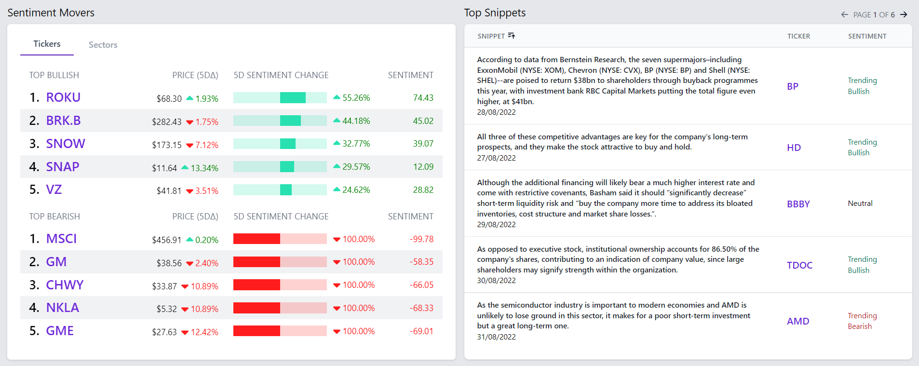Click SNAP sentiment change bar

click(280, 167)
